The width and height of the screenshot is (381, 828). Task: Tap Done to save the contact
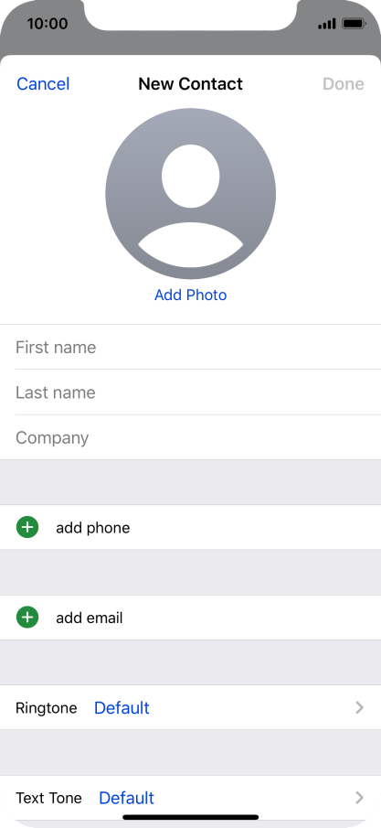click(x=344, y=84)
